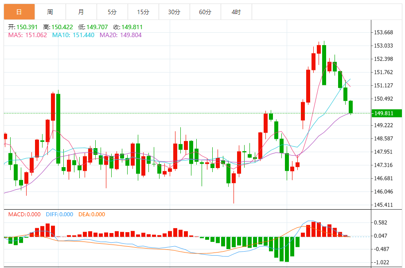Switch to the 5分 timeframe tab

tap(112, 12)
